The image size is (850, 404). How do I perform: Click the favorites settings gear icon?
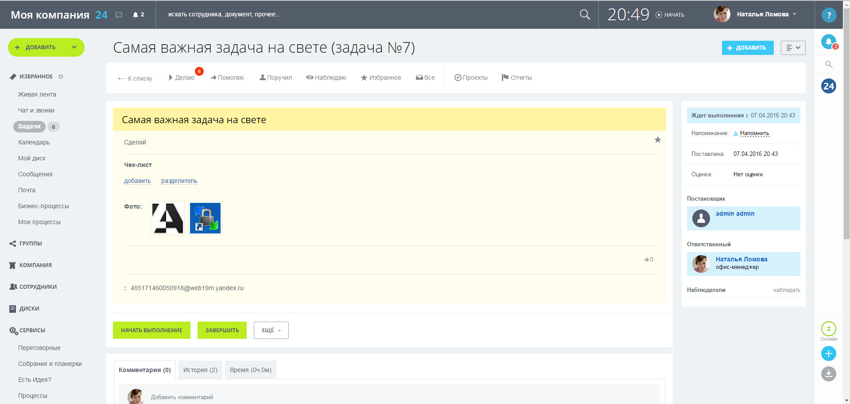[61, 77]
